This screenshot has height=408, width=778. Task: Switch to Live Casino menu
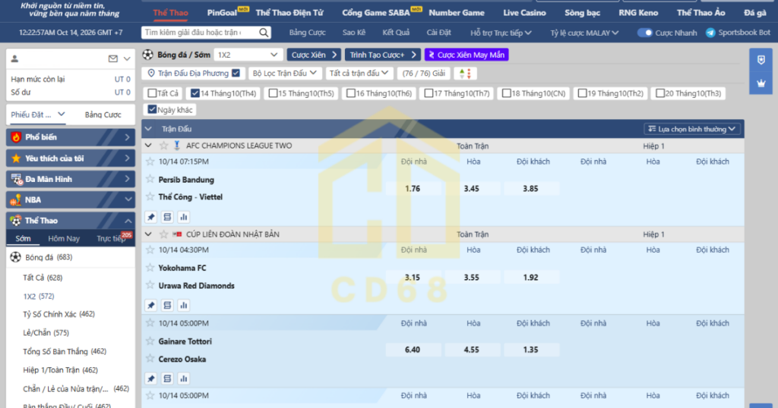click(524, 13)
